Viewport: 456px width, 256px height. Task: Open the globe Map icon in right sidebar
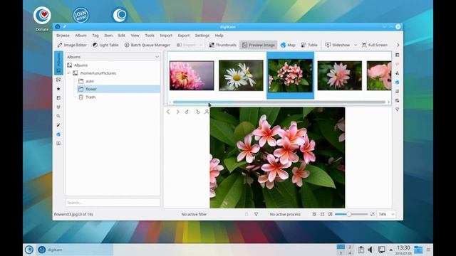pos(398,82)
